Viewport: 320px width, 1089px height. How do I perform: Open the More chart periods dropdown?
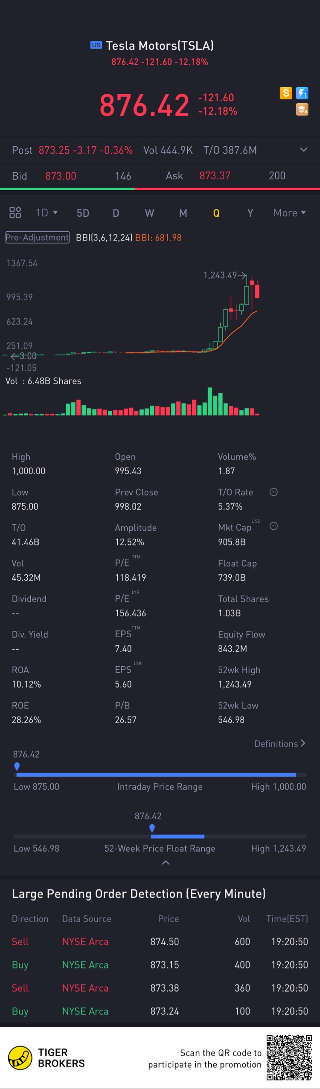(x=289, y=212)
